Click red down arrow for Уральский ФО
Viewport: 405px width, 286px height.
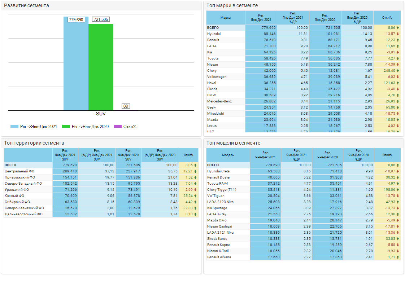[195, 190]
